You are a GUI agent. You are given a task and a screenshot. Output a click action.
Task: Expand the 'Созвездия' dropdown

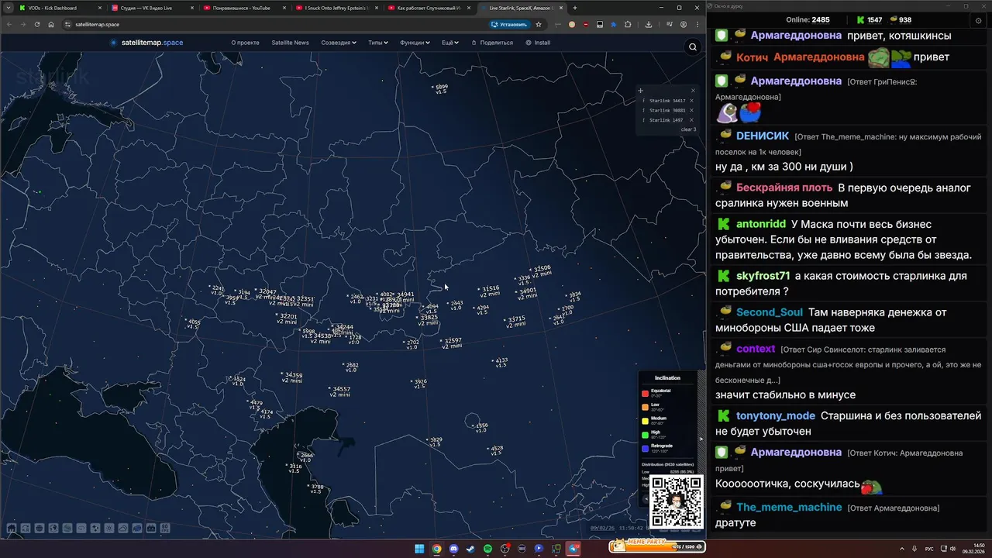click(x=339, y=43)
